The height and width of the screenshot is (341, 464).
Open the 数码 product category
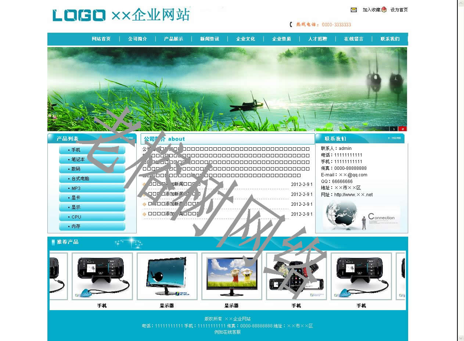point(92,169)
